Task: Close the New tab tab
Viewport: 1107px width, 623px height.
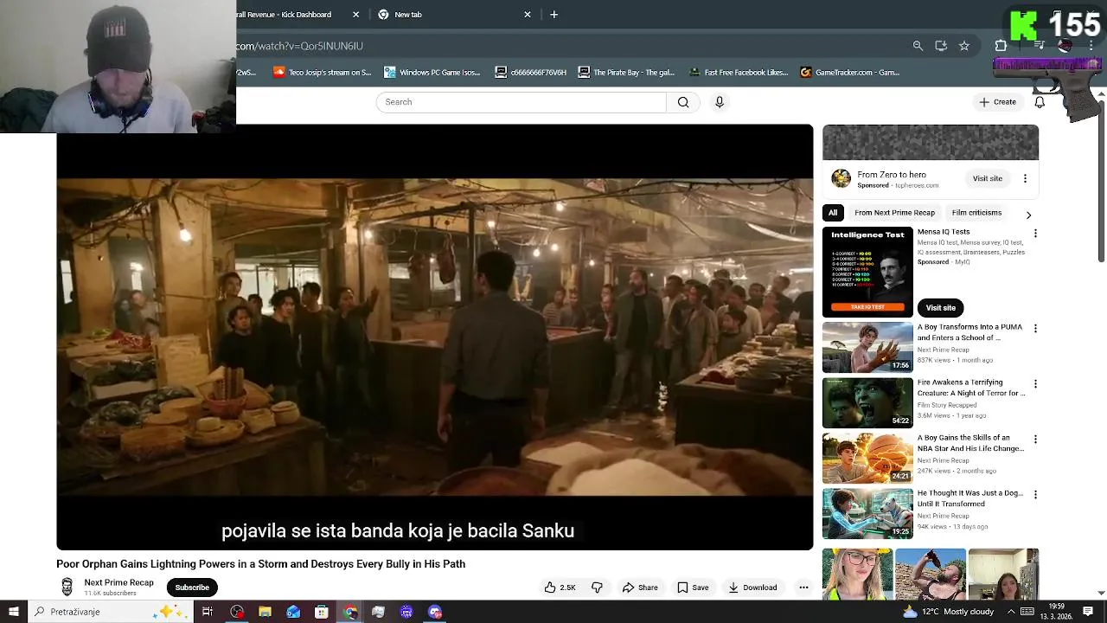Action: click(528, 15)
